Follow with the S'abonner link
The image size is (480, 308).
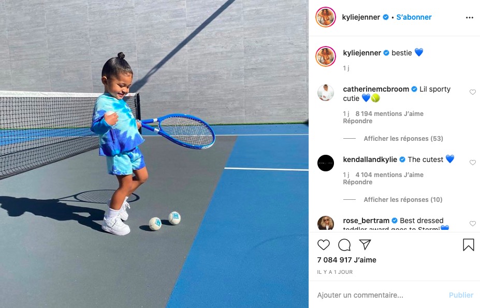pyautogui.click(x=414, y=17)
